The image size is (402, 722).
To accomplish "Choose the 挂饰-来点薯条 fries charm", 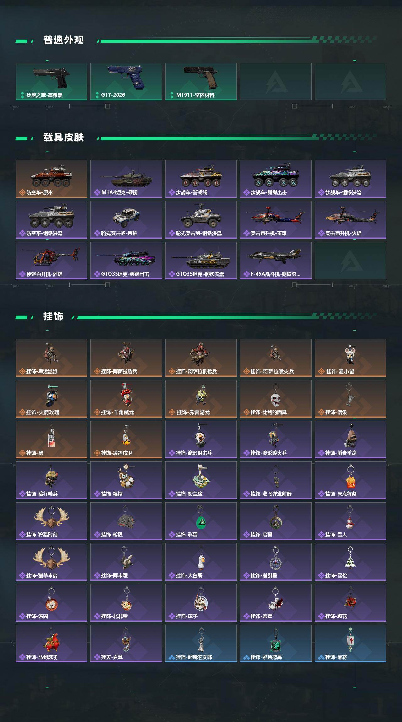I will tap(350, 480).
